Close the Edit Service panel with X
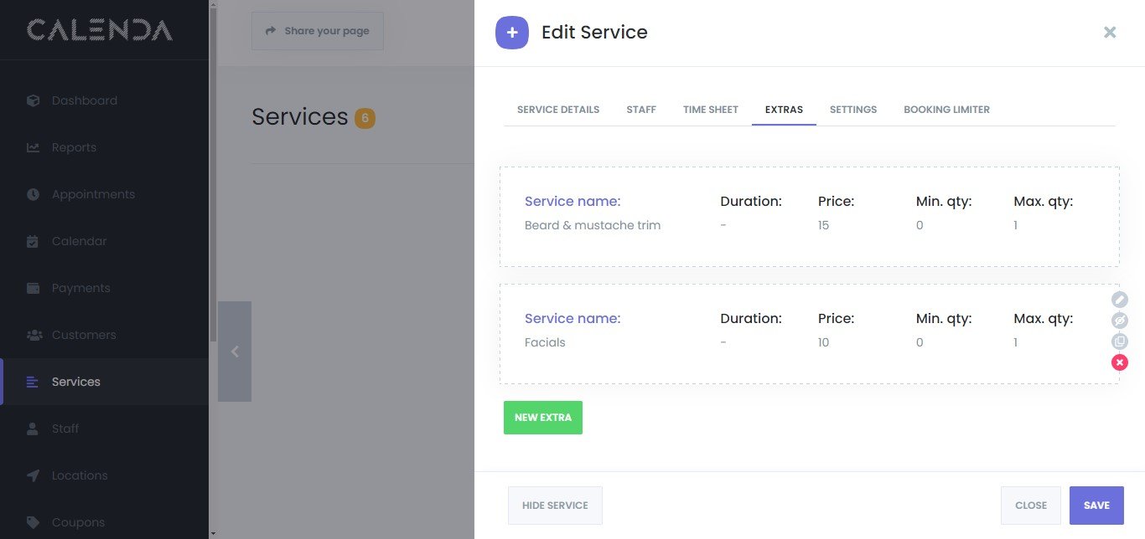This screenshot has width=1145, height=539. [1110, 33]
